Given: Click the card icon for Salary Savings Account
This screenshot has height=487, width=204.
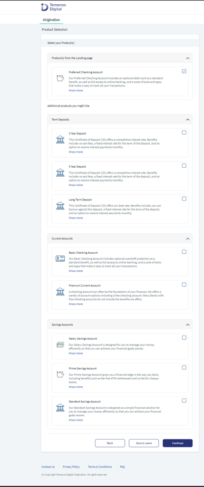Looking at the screenshot, I should pos(60,345).
